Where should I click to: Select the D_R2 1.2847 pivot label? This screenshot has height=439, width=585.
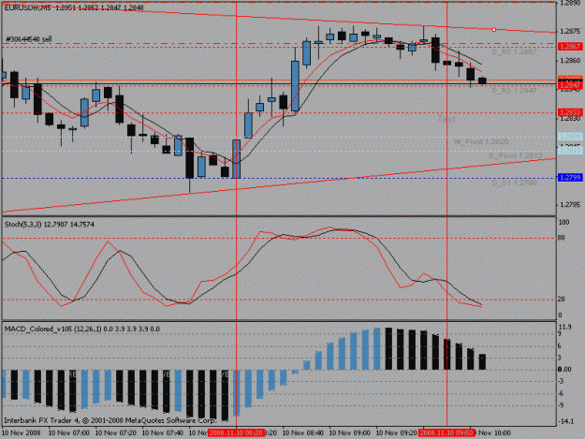coord(514,90)
